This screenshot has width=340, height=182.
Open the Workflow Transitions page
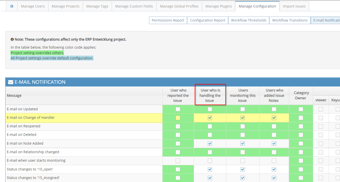point(290,20)
